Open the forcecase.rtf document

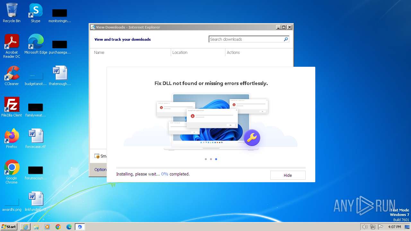point(35,138)
